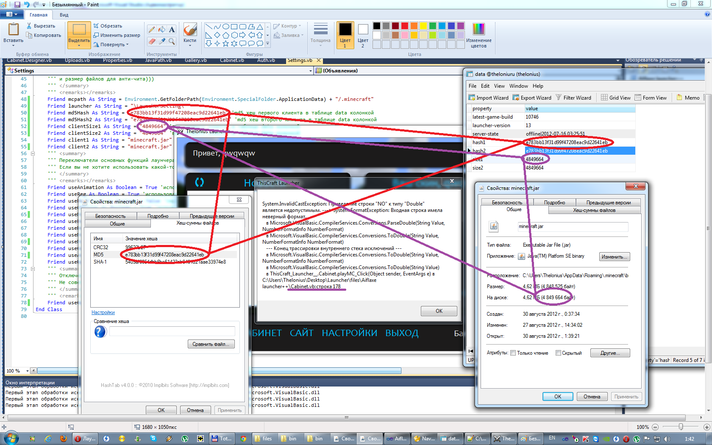The height and width of the screenshot is (445, 712).
Task: Switch to the Вид ribbon tab
Action: click(x=64, y=15)
